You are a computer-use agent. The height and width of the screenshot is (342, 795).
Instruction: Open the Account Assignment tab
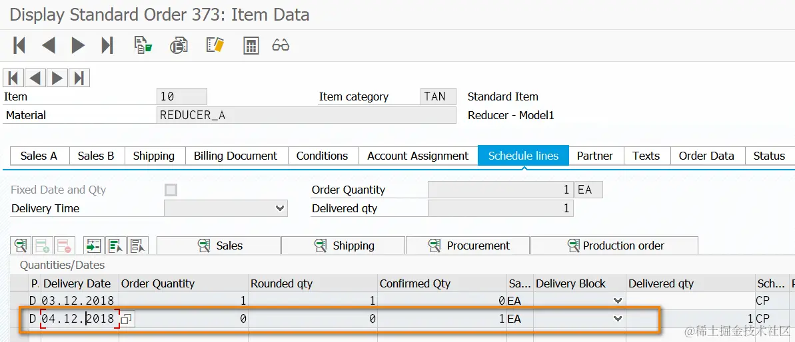click(x=418, y=156)
